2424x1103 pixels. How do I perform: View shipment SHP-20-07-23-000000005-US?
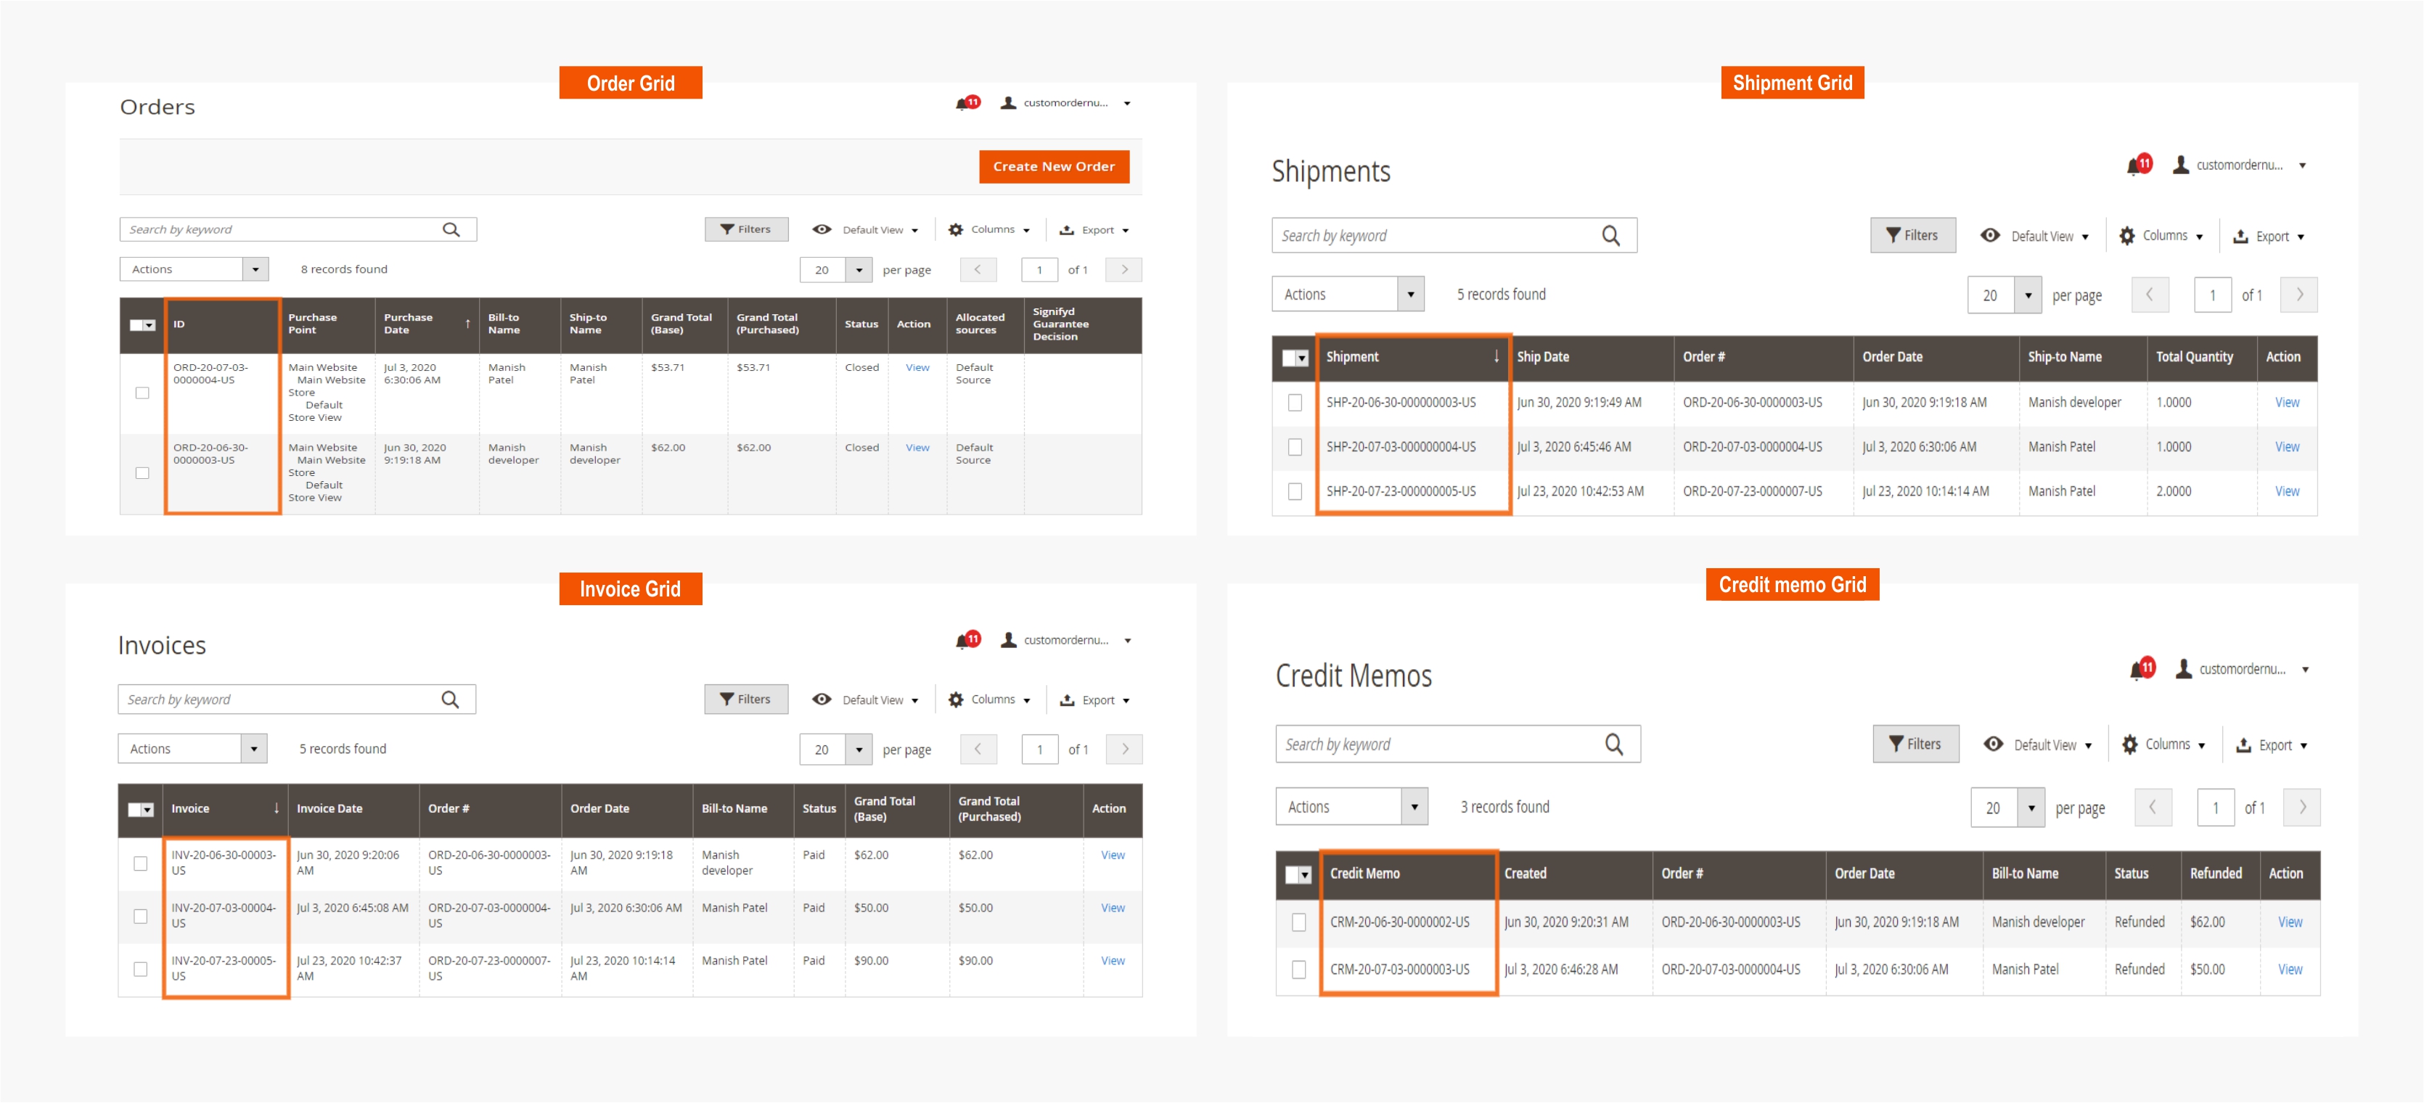click(x=2288, y=491)
